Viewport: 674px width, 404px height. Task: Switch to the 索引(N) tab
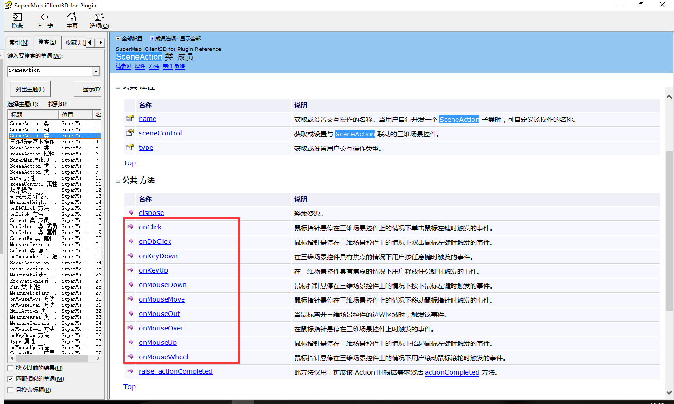click(19, 43)
